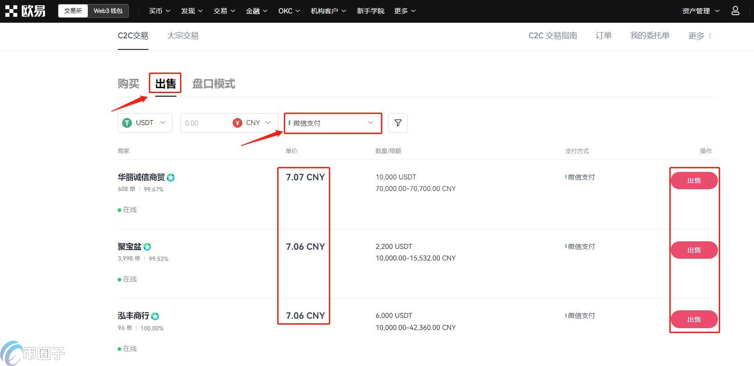
Task: Click the 100.00% completion rate
Action: pos(152,328)
